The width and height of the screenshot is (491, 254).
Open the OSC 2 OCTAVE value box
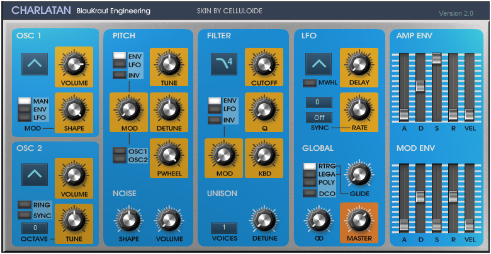35,228
